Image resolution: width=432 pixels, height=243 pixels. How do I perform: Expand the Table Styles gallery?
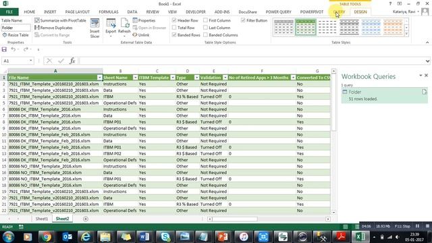(406, 34)
